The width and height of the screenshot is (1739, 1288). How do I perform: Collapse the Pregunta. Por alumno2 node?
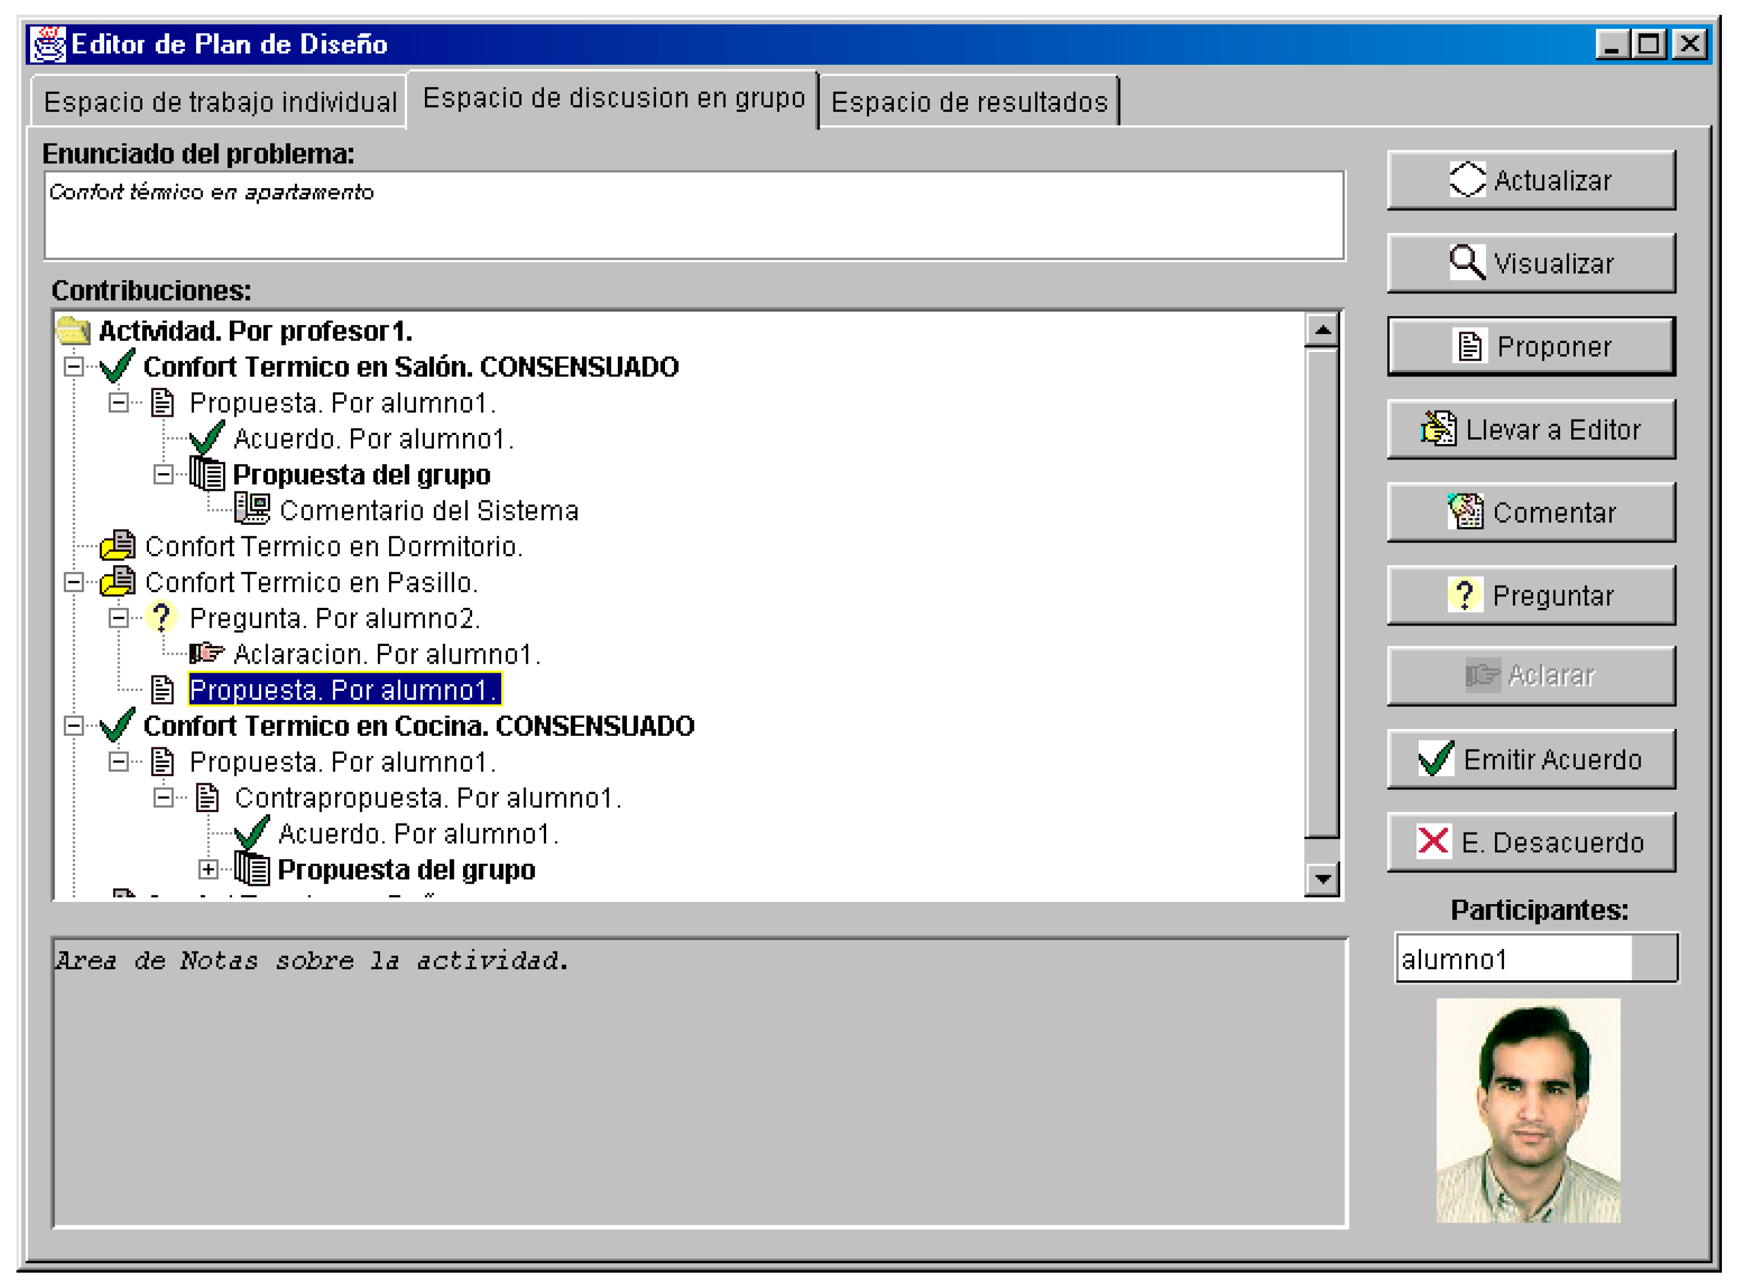[x=118, y=619]
